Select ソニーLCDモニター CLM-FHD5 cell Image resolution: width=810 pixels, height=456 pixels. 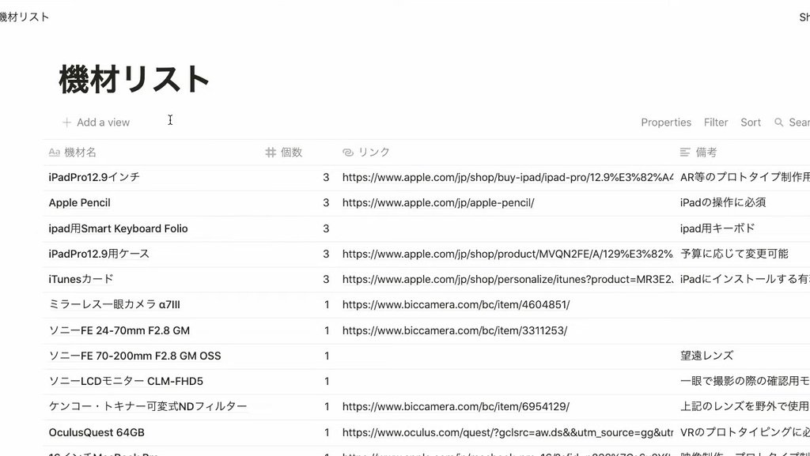point(152,381)
